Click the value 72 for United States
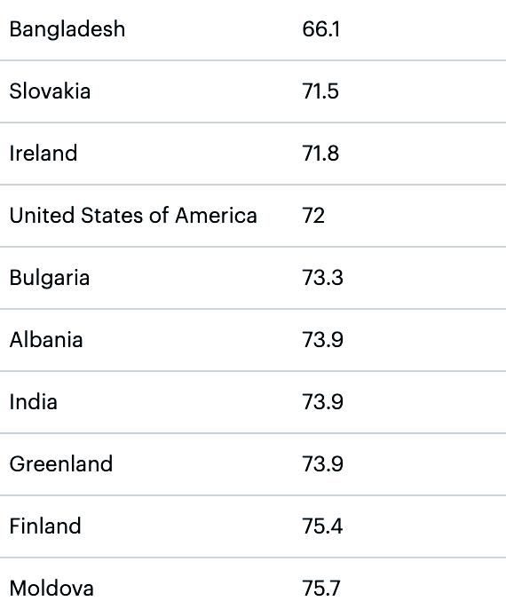This screenshot has height=601, width=506. click(x=313, y=216)
